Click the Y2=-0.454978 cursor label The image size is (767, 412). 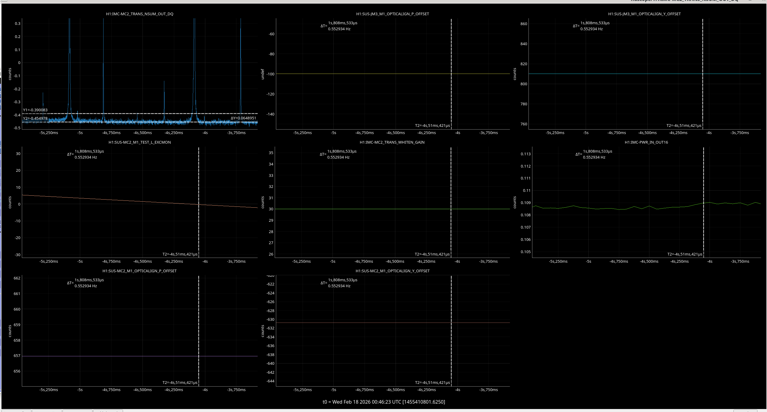[x=35, y=118]
